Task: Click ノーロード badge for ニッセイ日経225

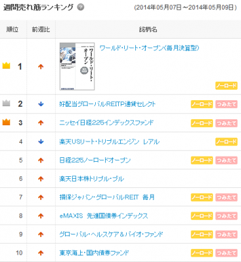Action: tap(202, 123)
